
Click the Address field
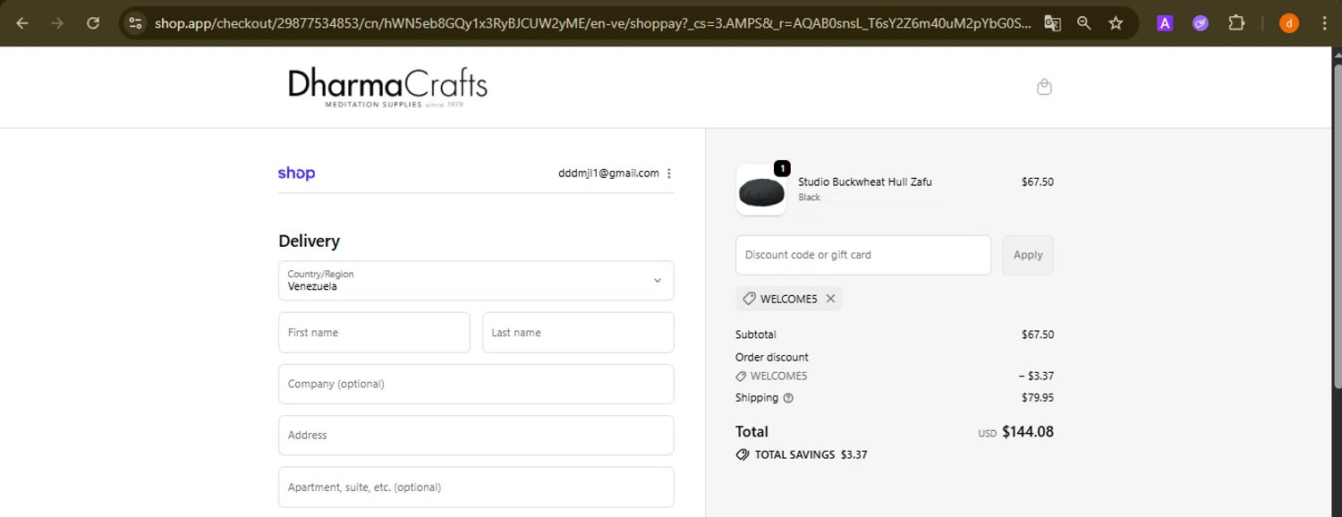[x=476, y=436]
